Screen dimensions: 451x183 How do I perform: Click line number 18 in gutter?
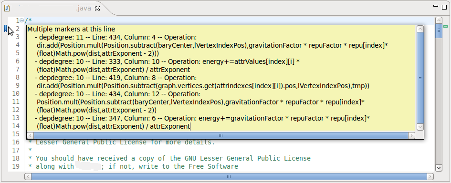(x=16, y=158)
